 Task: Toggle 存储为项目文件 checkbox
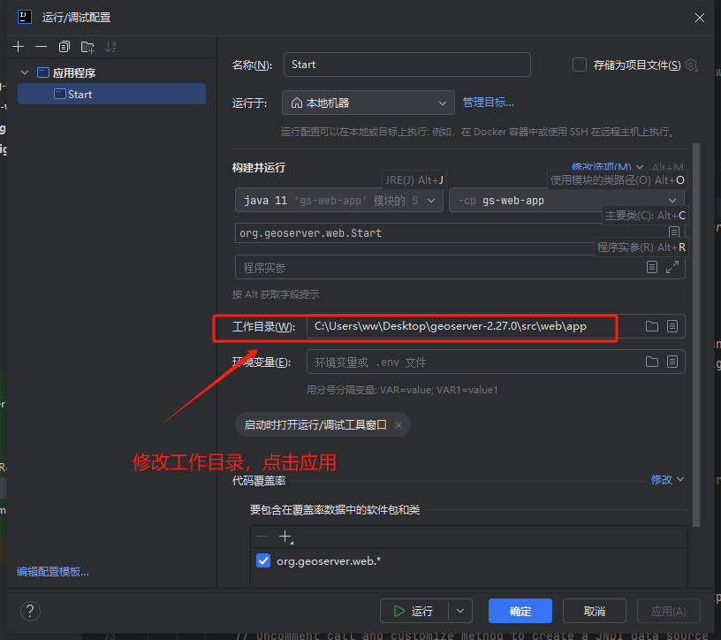580,64
